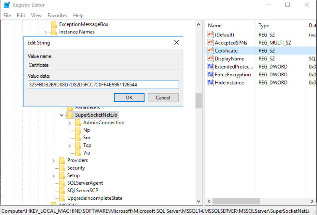This screenshot has height=215, width=317.
Task: Click Cancel in the Edit String dialog
Action: pyautogui.click(x=163, y=97)
